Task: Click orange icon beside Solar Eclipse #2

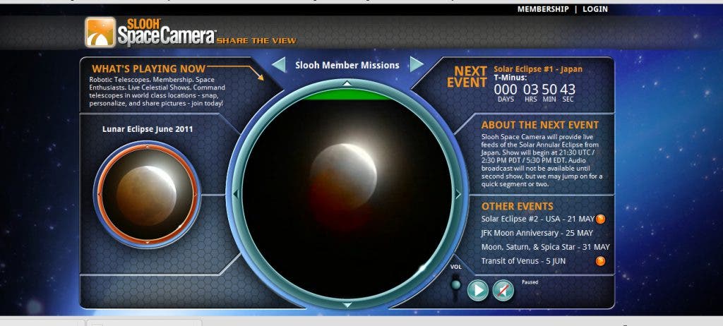Action: (601, 219)
